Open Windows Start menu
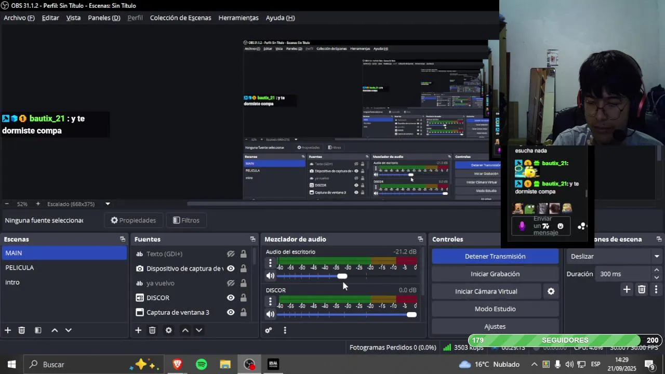Image resolution: width=665 pixels, height=374 pixels. click(x=11, y=365)
